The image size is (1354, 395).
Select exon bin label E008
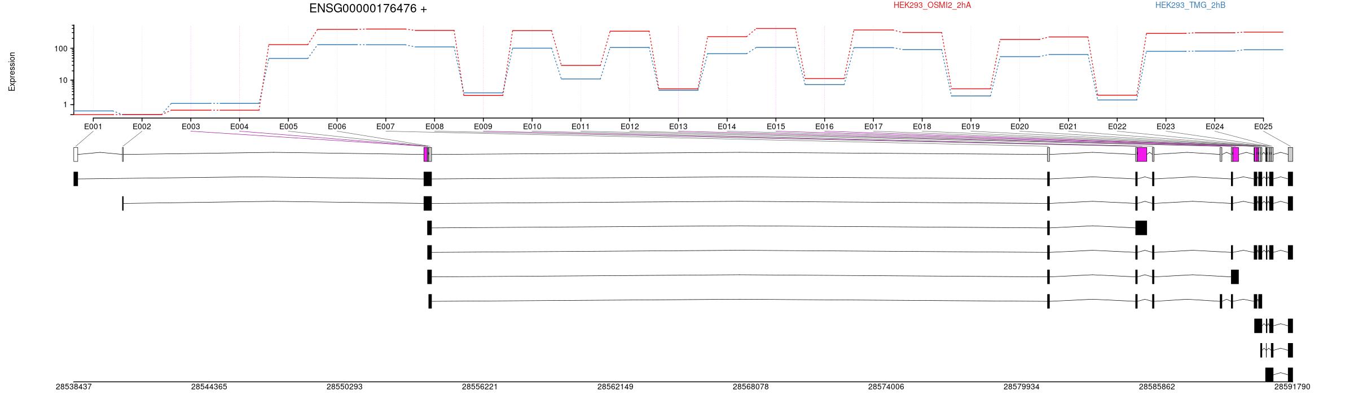coord(434,127)
